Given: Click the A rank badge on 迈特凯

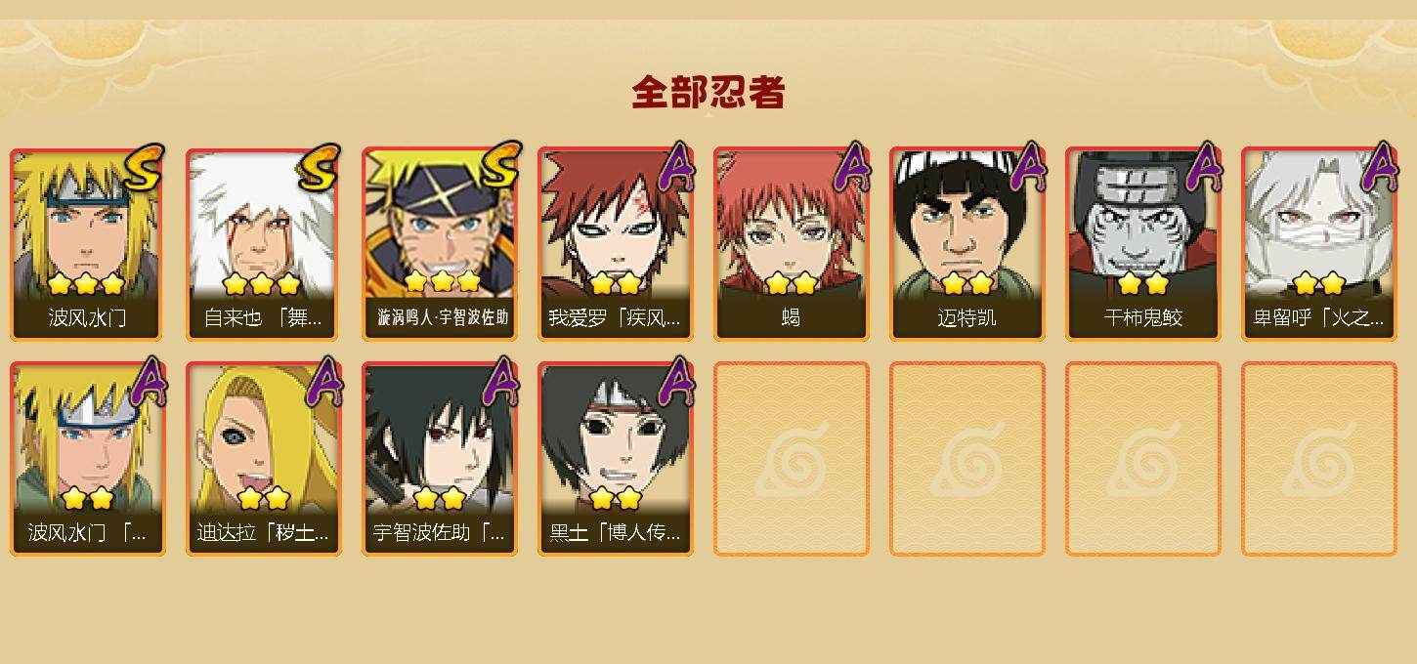Looking at the screenshot, I should click(1027, 166).
